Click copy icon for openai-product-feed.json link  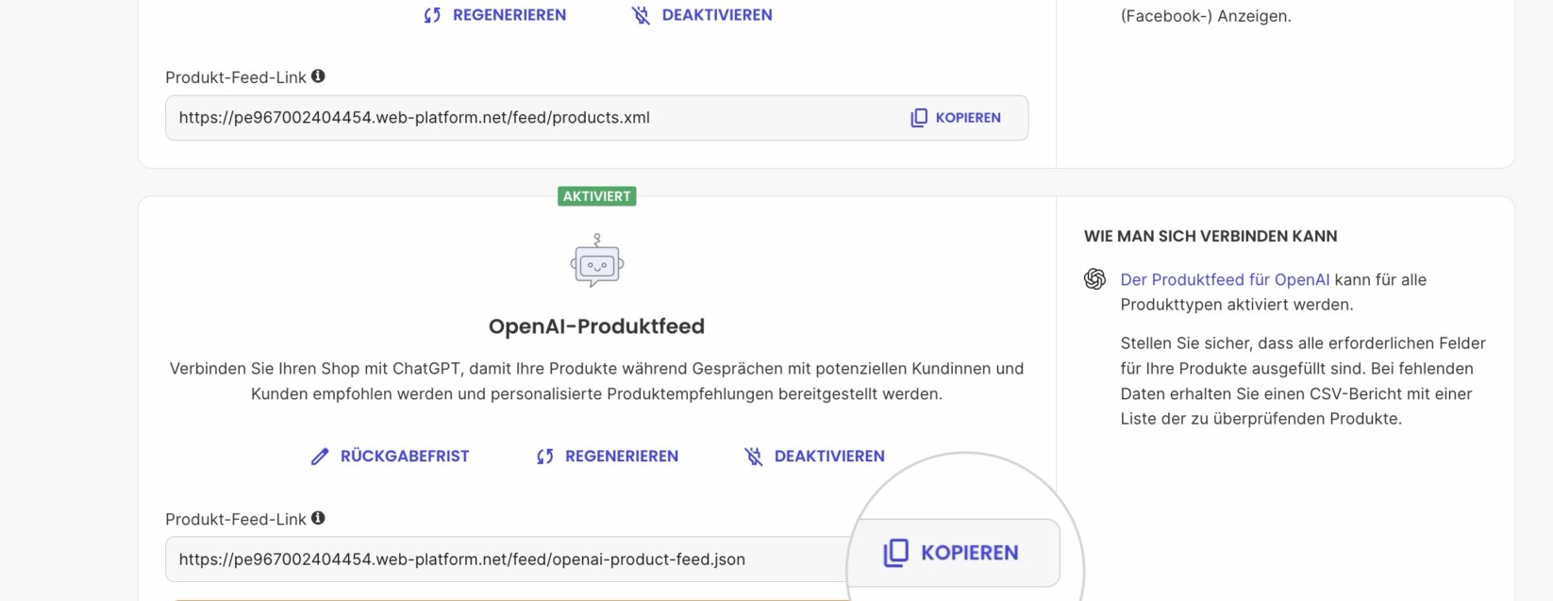[895, 553]
